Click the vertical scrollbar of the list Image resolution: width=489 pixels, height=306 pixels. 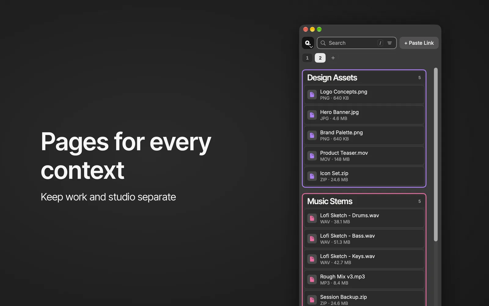tap(436, 155)
